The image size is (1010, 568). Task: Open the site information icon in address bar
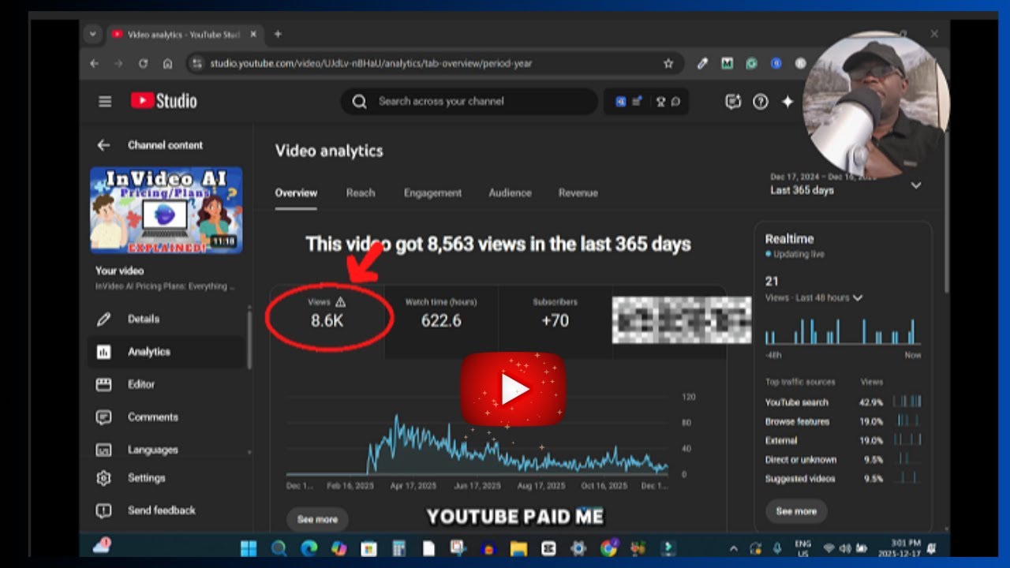pos(197,63)
